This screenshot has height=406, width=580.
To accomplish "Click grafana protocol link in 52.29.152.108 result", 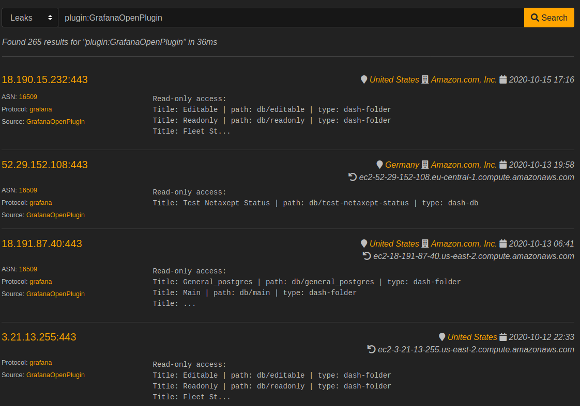I will point(41,203).
